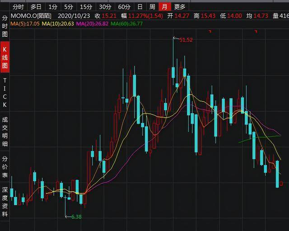Click the MA(20):26.82 indicator label

(x=92, y=24)
